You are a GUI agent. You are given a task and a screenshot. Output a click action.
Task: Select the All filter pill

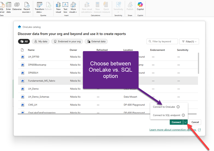tap(24, 41)
